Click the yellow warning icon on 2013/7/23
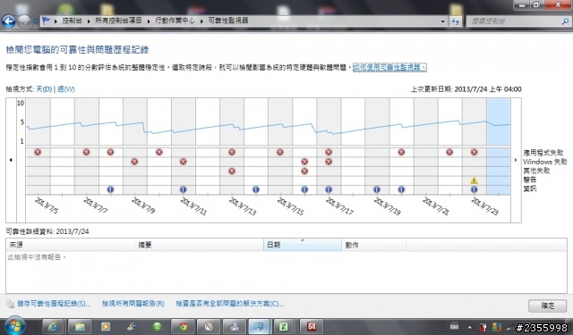 [474, 180]
